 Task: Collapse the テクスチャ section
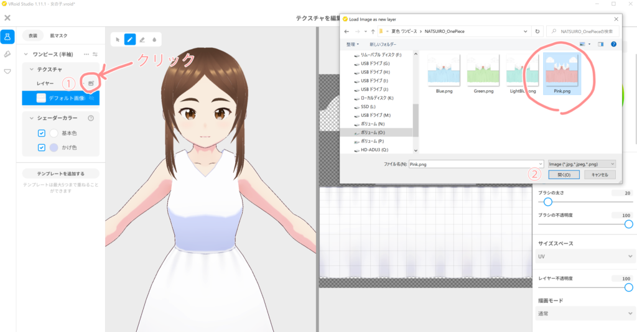32,69
